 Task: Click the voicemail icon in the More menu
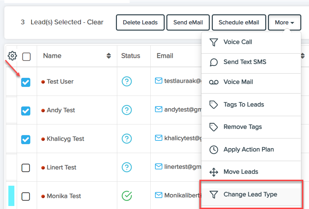[x=214, y=82]
